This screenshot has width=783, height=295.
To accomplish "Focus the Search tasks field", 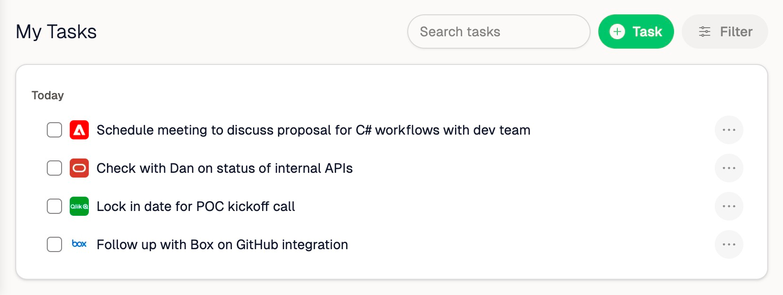I will (498, 32).
